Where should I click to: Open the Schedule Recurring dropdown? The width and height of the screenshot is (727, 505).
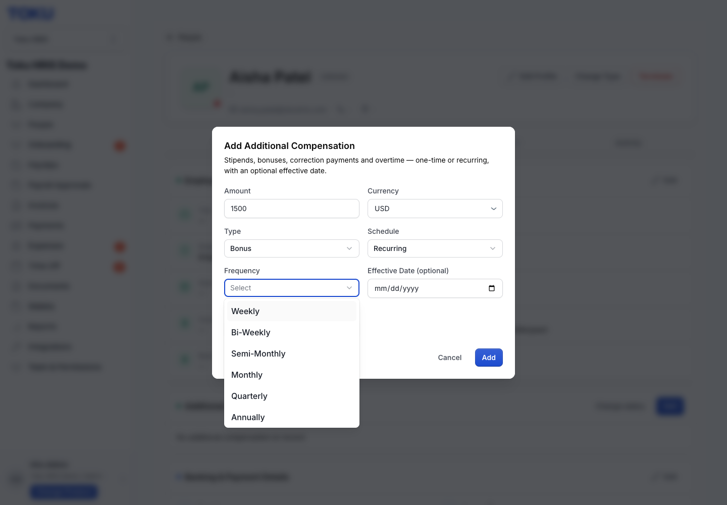(435, 248)
